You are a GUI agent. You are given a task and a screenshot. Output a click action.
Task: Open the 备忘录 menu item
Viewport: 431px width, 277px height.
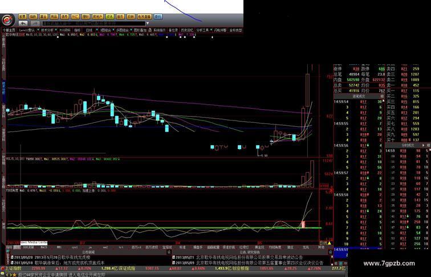pyautogui.click(x=173, y=30)
